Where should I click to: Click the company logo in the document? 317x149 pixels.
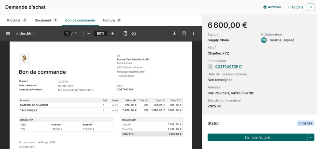point(24,59)
